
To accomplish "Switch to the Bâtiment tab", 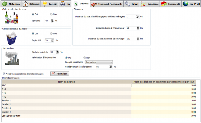I will pyautogui.click(x=31, y=4).
